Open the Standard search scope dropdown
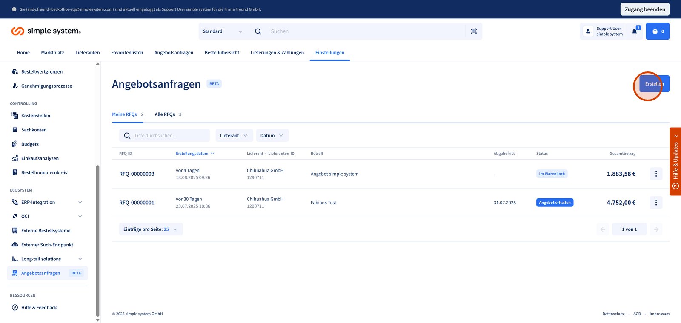Image resolution: width=681 pixels, height=323 pixels. coord(222,31)
